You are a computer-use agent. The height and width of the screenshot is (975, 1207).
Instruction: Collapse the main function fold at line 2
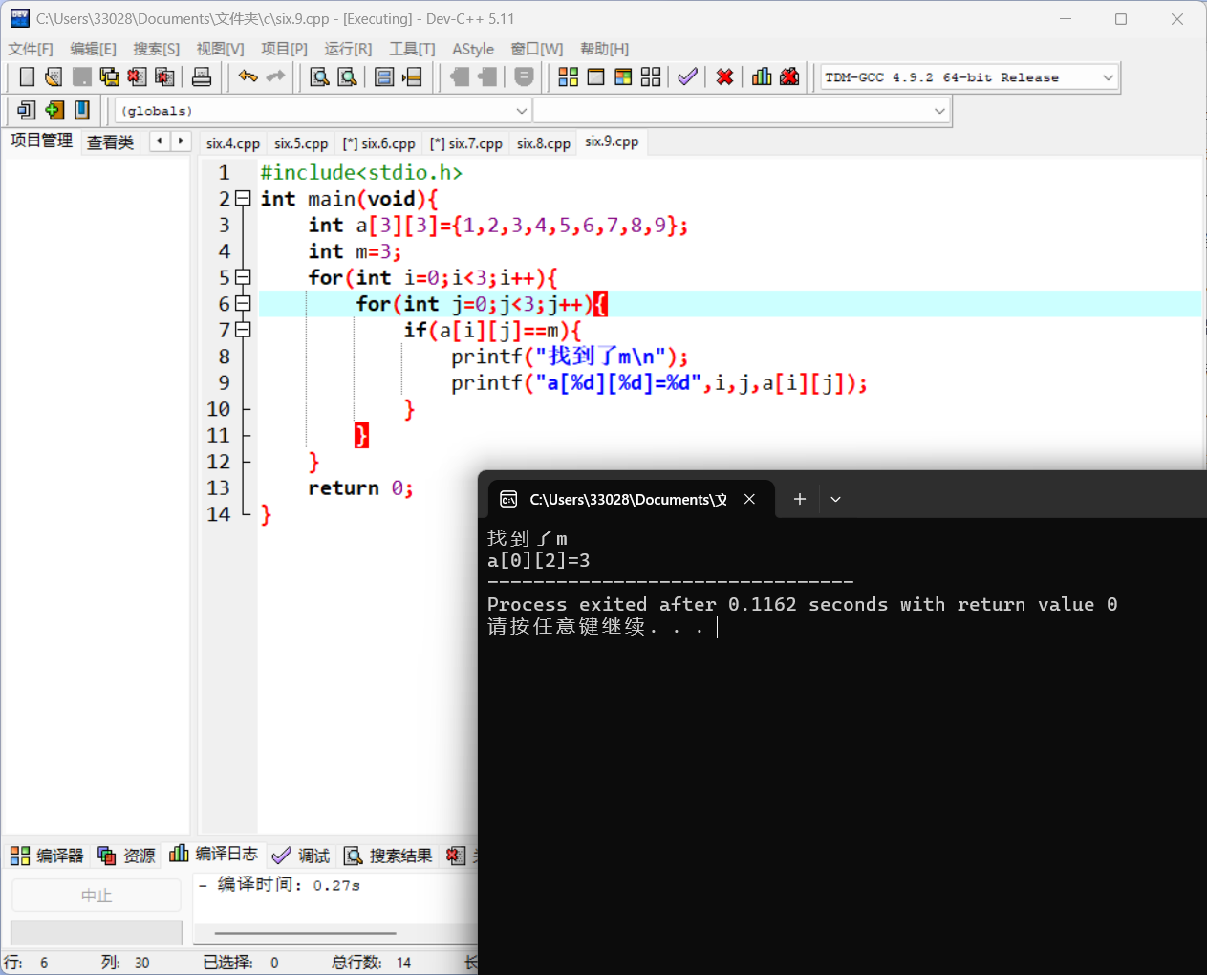(x=243, y=199)
